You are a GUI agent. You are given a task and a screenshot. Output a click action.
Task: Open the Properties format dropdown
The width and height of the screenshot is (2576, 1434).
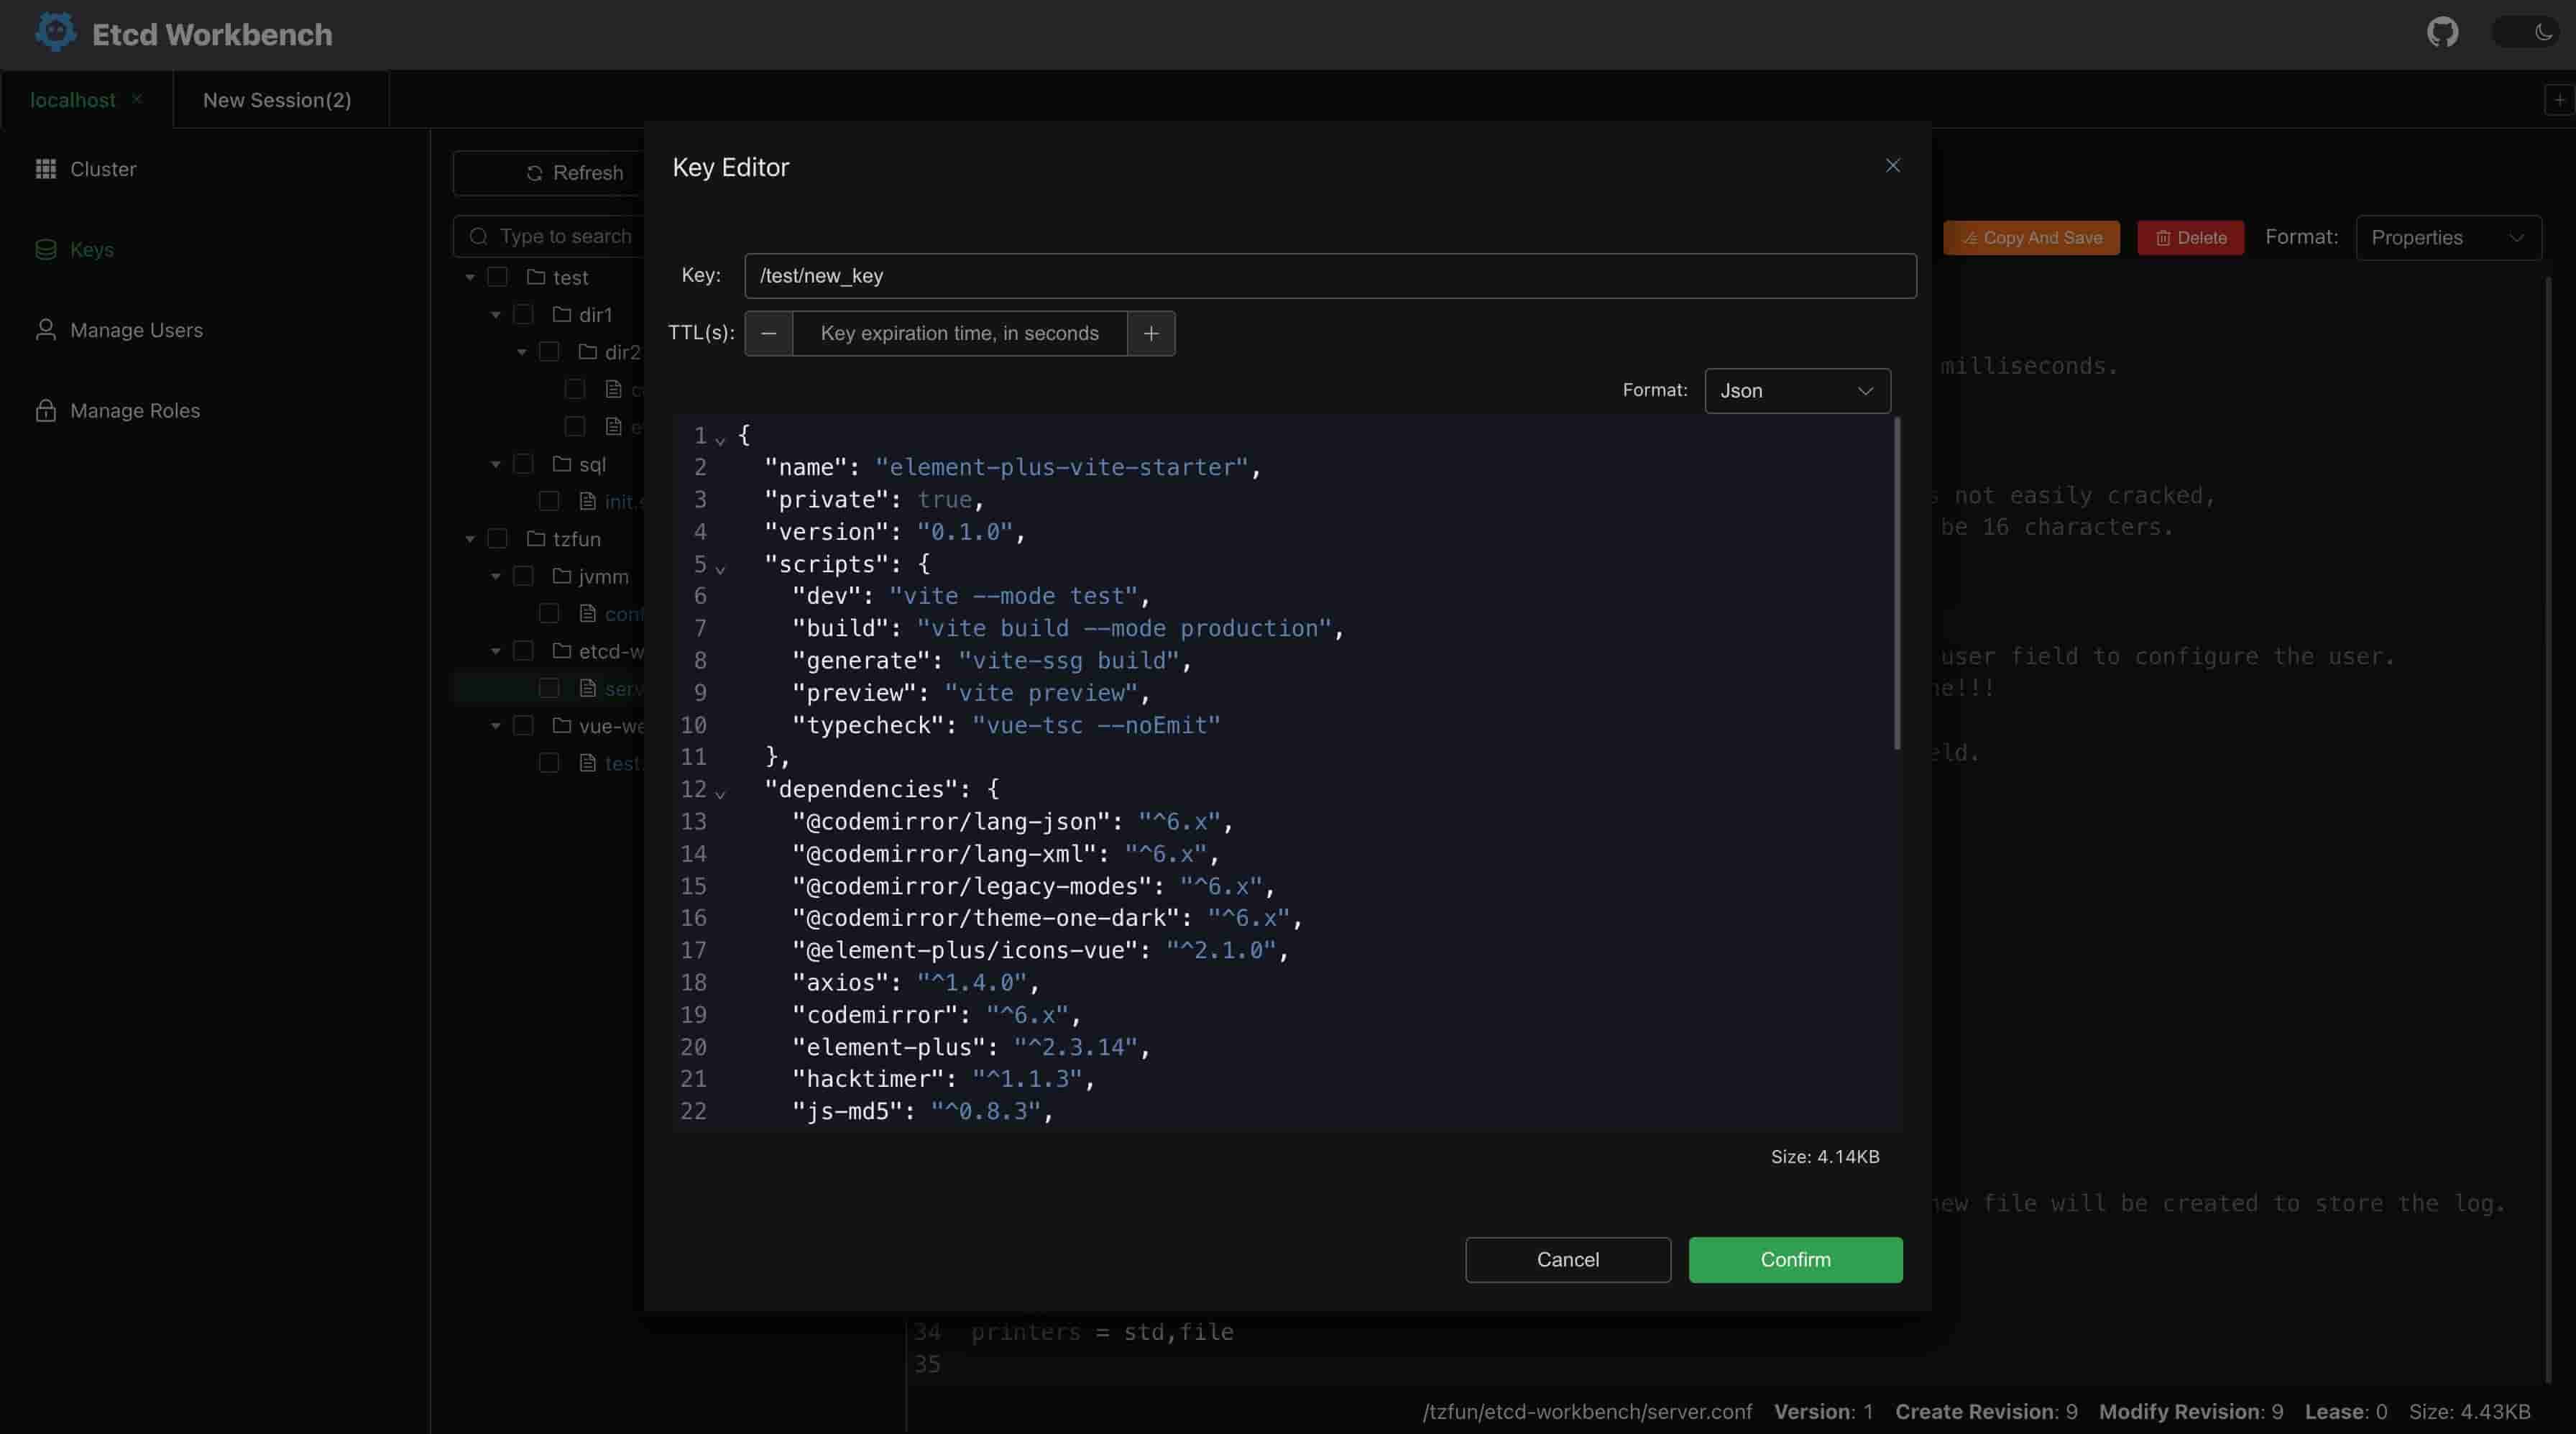click(x=2448, y=238)
